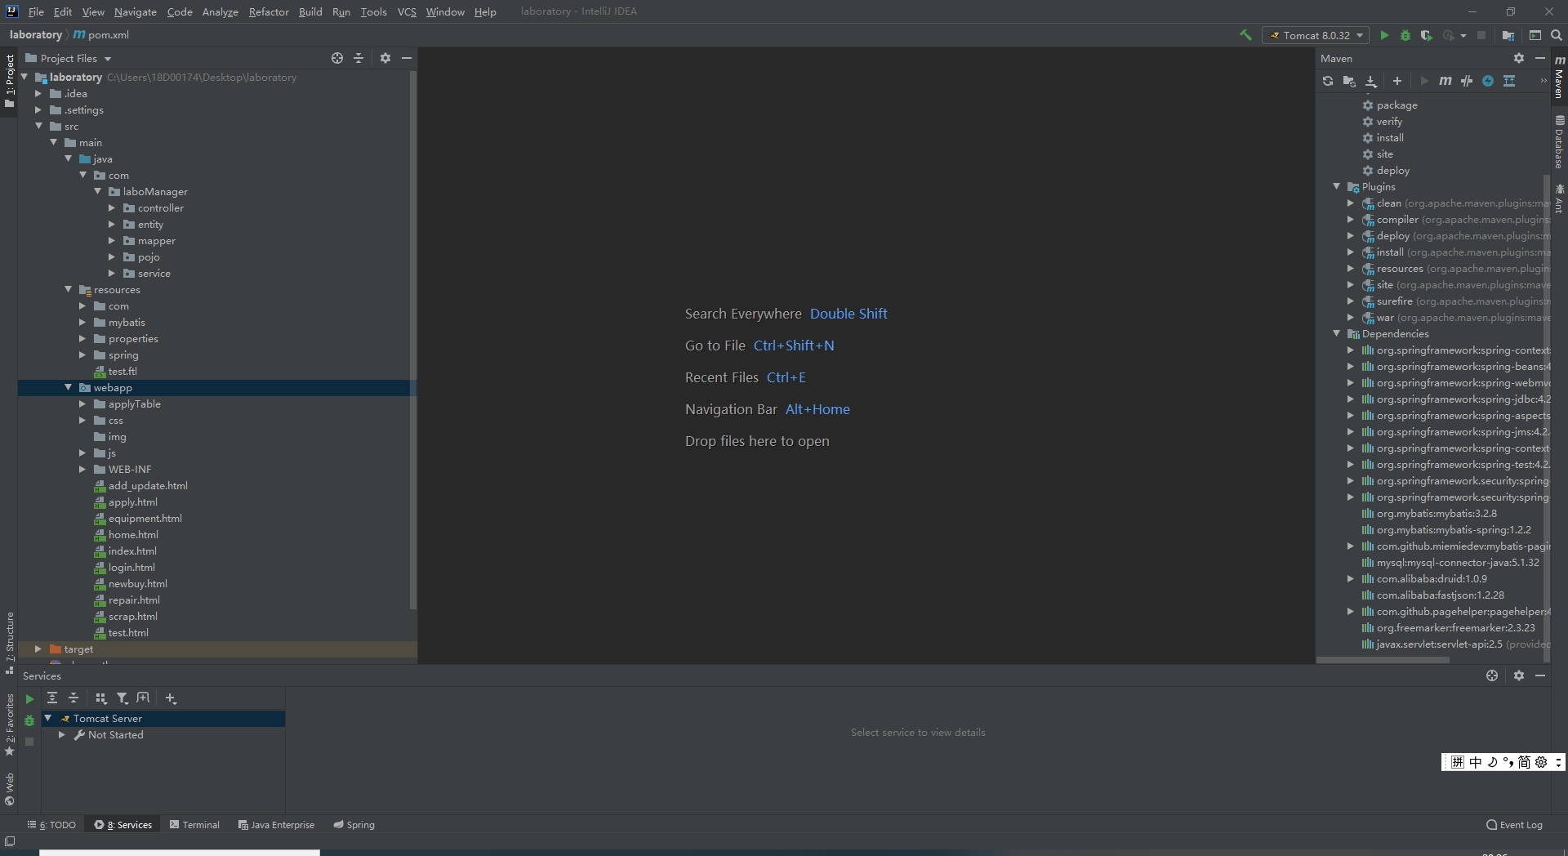Toggle the Z: Structure side panel
The height and width of the screenshot is (856, 1568).
coord(10,643)
